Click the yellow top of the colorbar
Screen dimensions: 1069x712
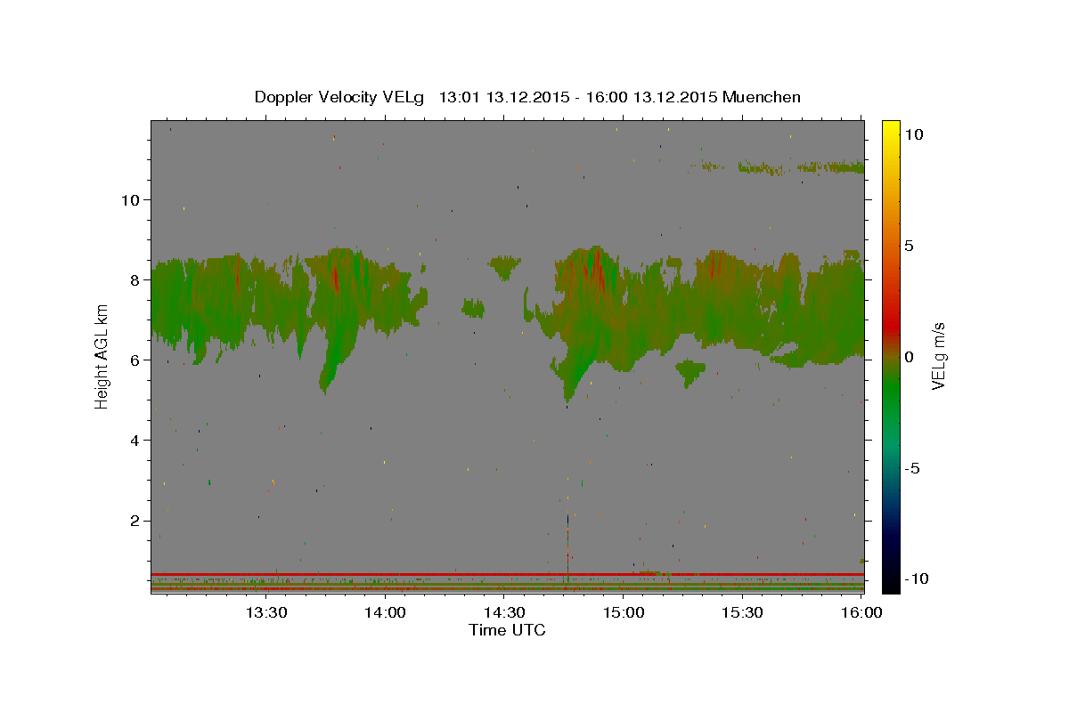pos(891,129)
